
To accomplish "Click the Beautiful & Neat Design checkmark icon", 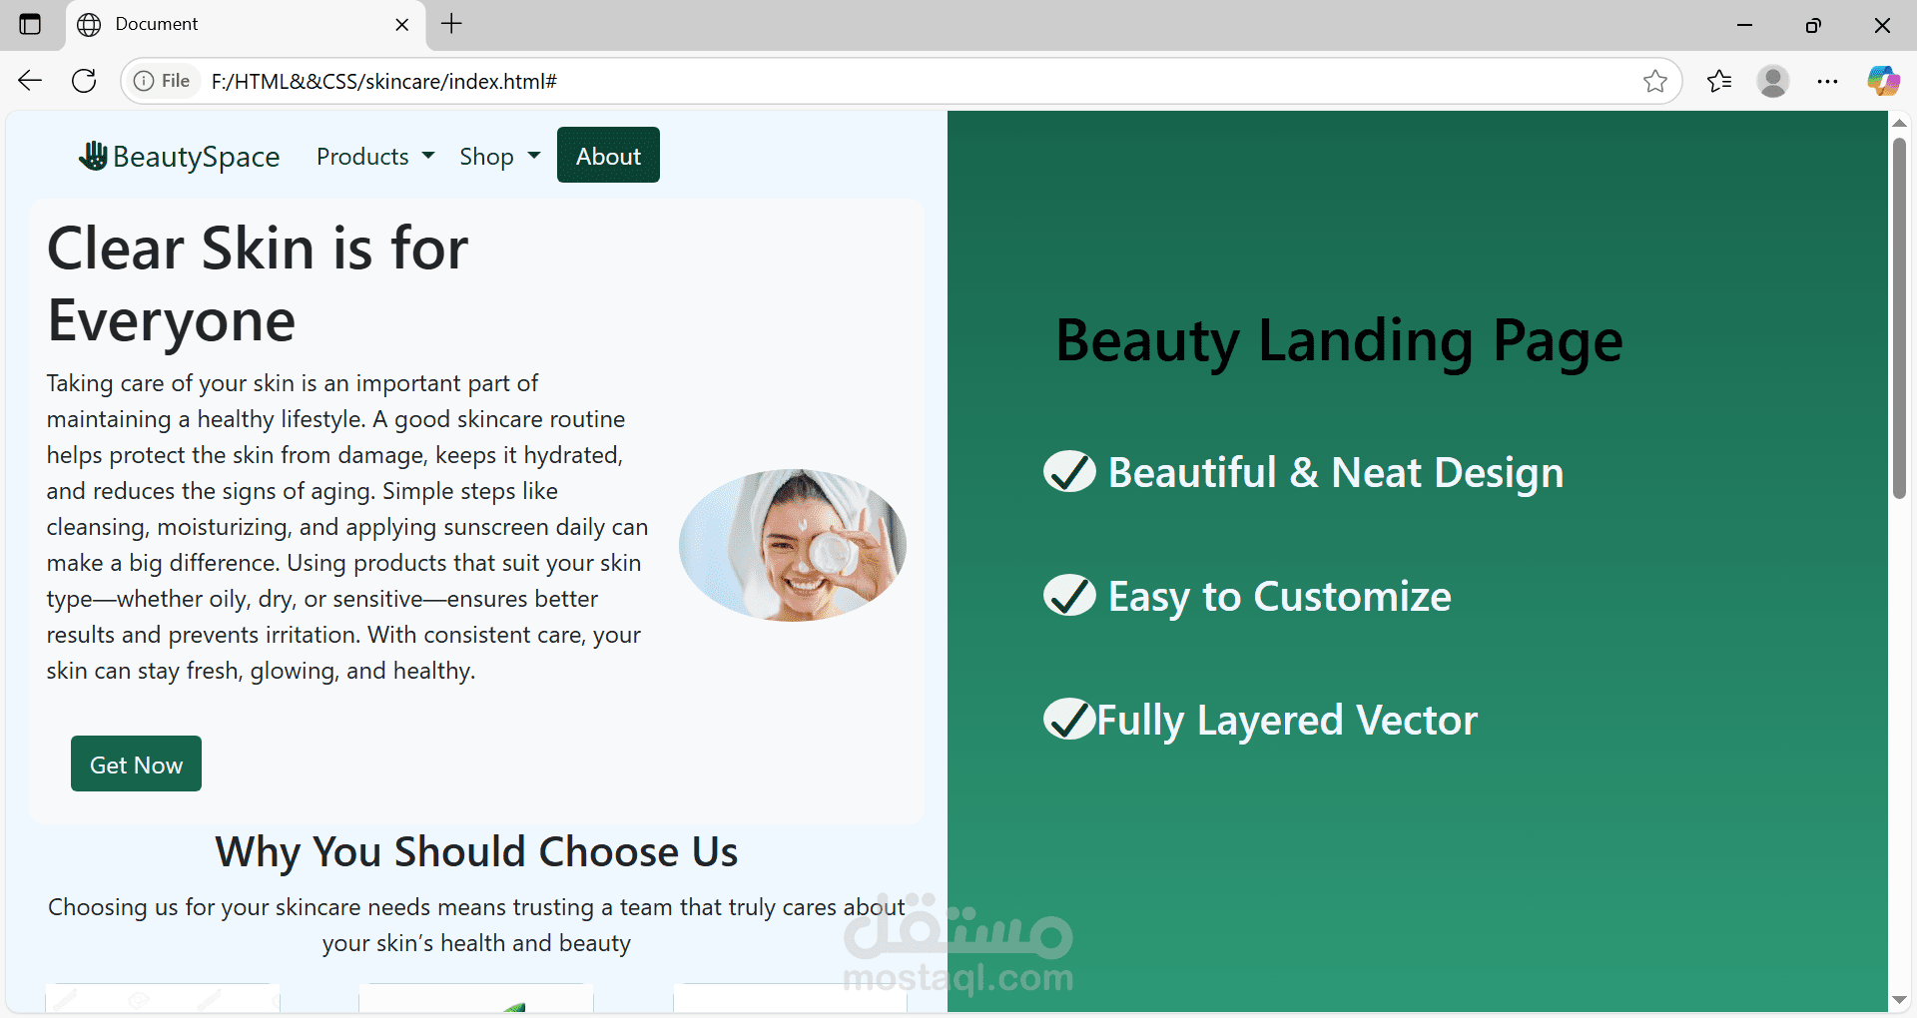I will click(1069, 471).
